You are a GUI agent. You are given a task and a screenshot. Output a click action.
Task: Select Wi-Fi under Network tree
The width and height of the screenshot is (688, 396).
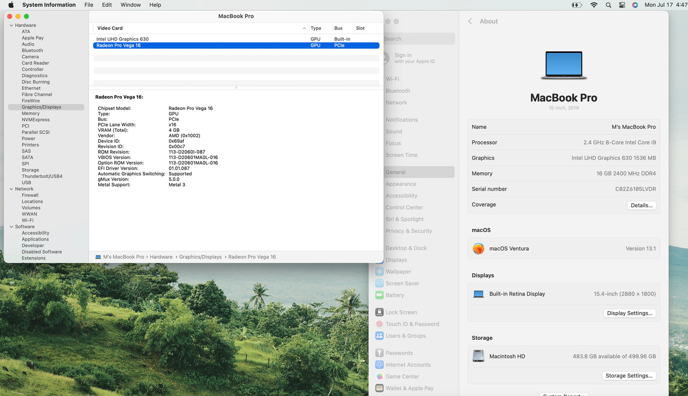point(27,220)
